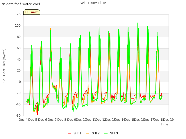Click the Dec 4 x-axis tick label

pos(23,120)
